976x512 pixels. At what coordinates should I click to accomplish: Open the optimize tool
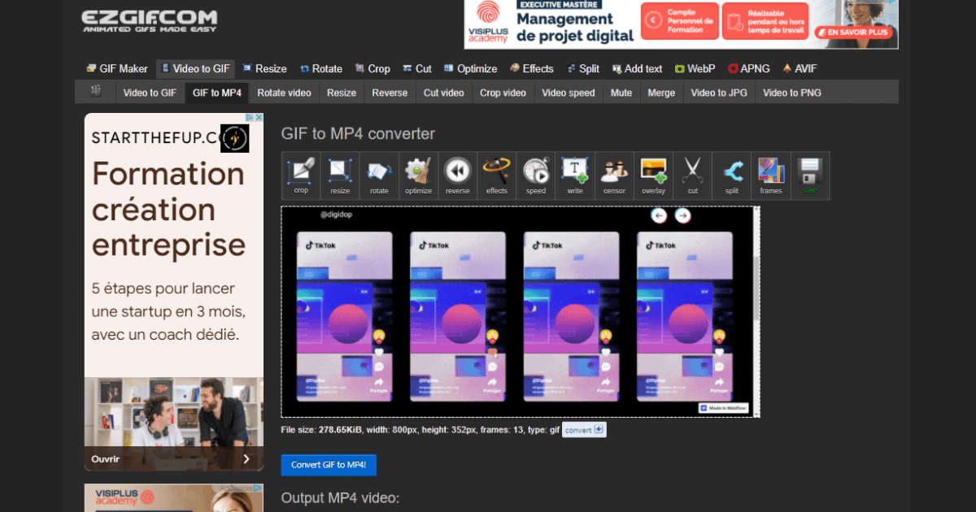point(418,176)
